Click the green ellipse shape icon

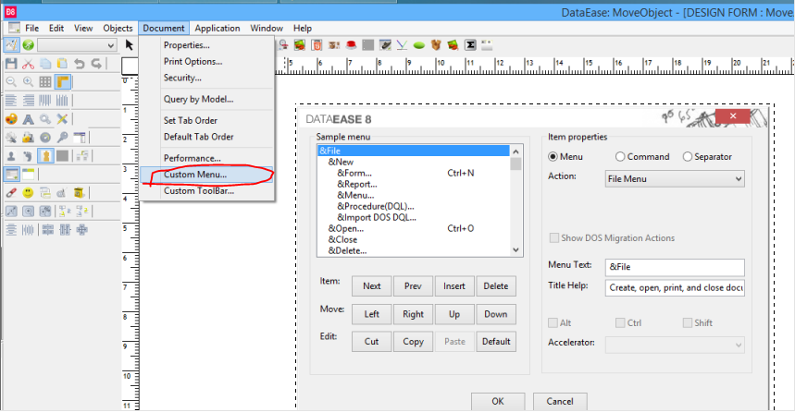click(x=419, y=45)
